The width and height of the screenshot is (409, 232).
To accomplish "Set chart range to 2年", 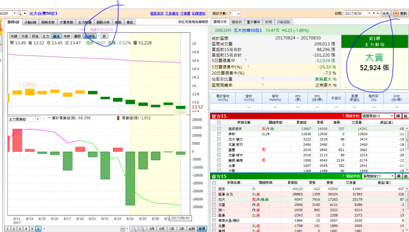I will [x=182, y=229].
